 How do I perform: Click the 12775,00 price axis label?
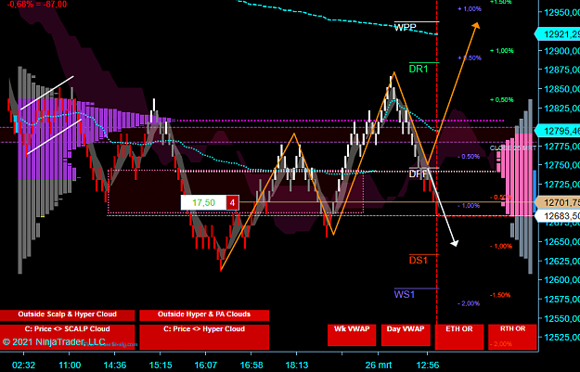click(561, 147)
